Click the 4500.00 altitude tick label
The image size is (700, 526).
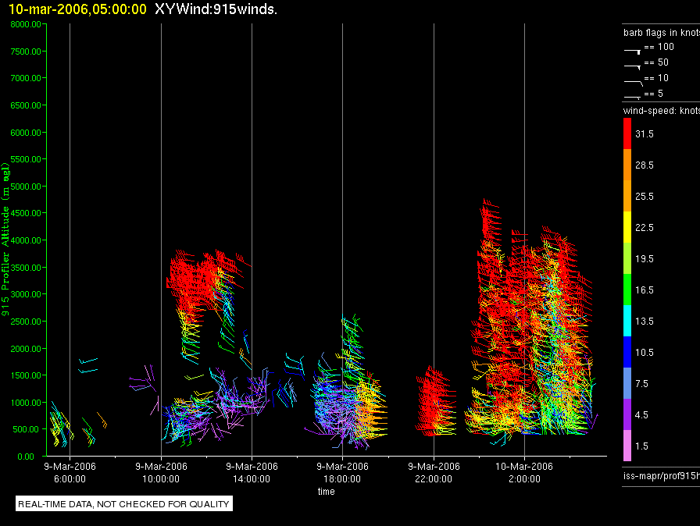click(26, 213)
